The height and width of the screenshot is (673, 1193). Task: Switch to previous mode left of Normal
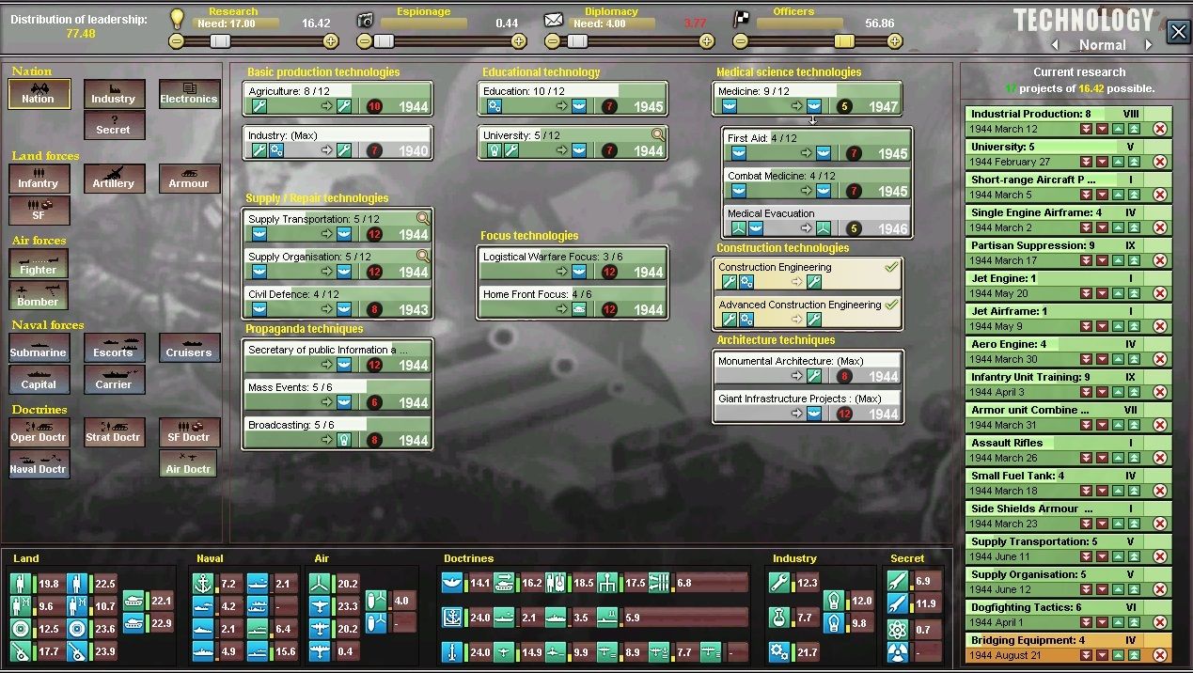tap(1055, 45)
